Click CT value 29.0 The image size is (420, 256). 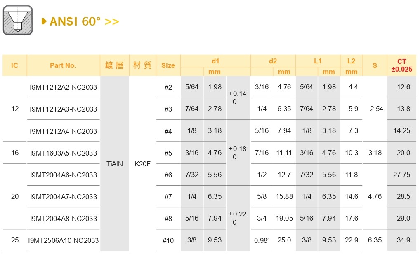coord(403,218)
